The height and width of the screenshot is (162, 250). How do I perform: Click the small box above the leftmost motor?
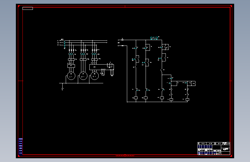(x=71, y=66)
